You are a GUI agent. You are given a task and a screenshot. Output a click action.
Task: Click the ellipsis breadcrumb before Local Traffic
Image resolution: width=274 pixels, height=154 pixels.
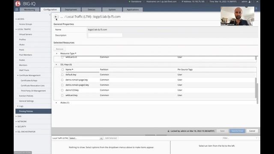coord(62,17)
